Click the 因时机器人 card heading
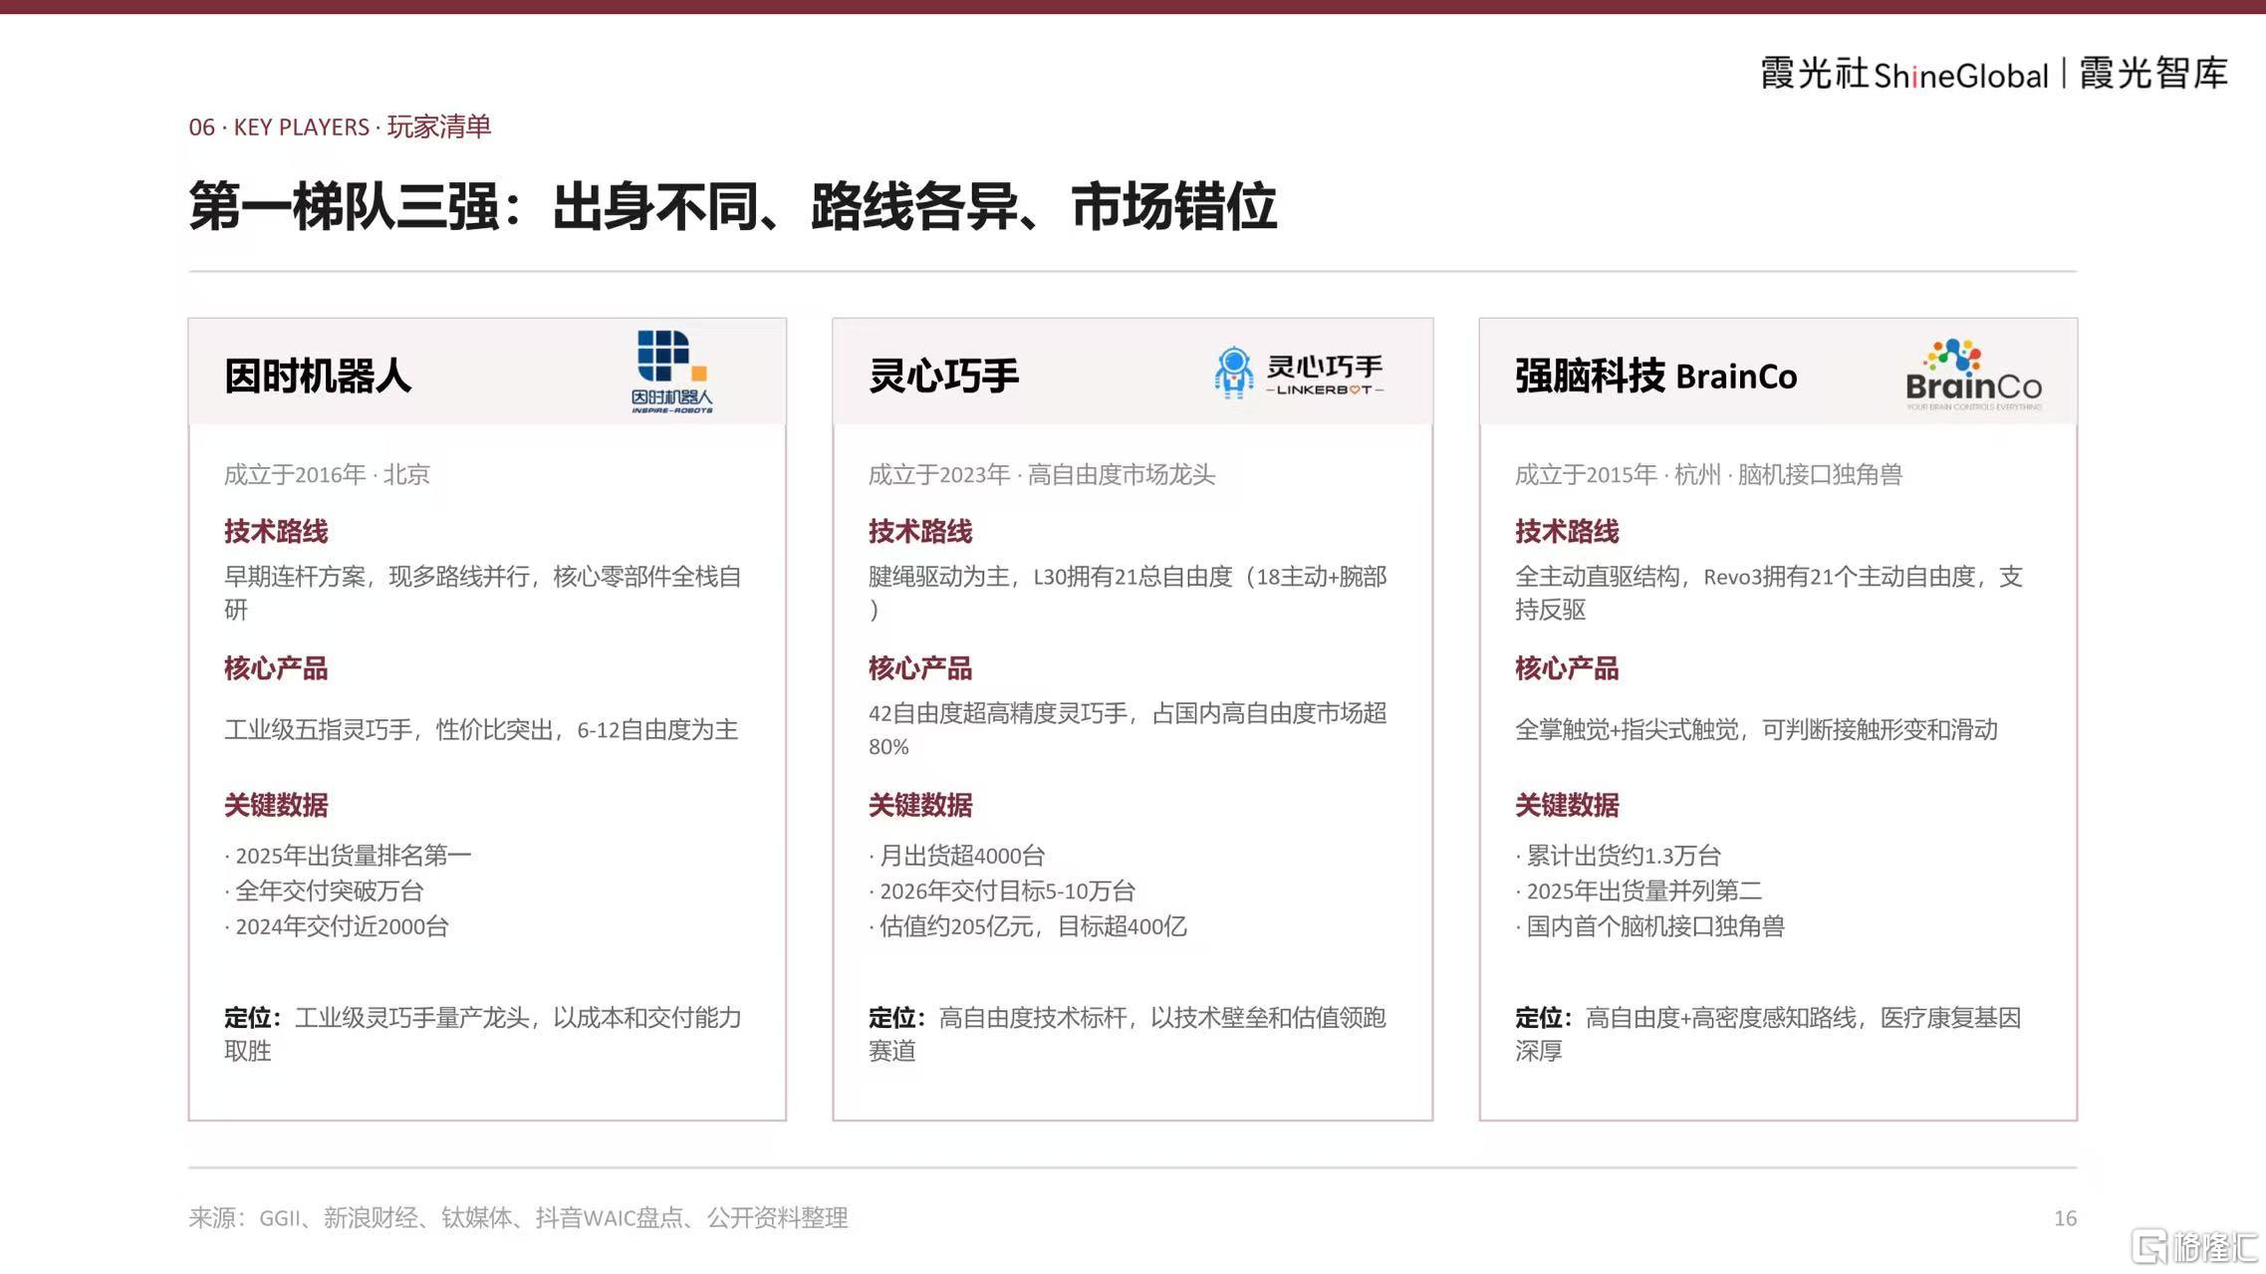 [318, 377]
